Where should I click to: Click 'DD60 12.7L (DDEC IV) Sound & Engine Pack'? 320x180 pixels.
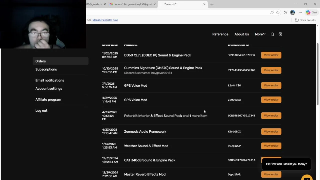coord(157,55)
